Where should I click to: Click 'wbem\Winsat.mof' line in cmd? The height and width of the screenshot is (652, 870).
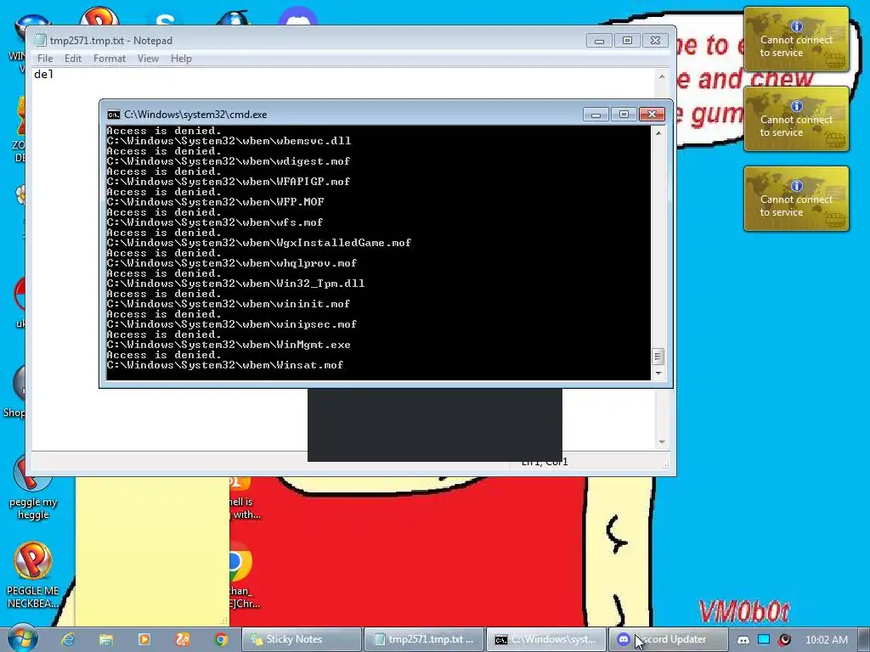point(225,365)
